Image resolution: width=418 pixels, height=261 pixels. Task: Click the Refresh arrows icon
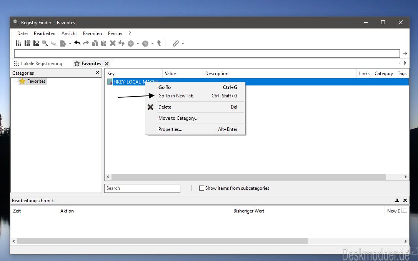122,43
